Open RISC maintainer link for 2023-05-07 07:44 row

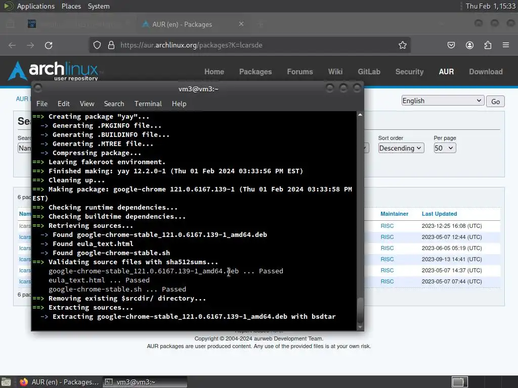coord(387,281)
